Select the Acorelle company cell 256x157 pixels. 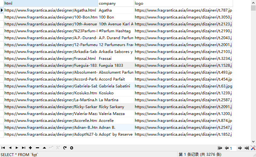pos(116,121)
